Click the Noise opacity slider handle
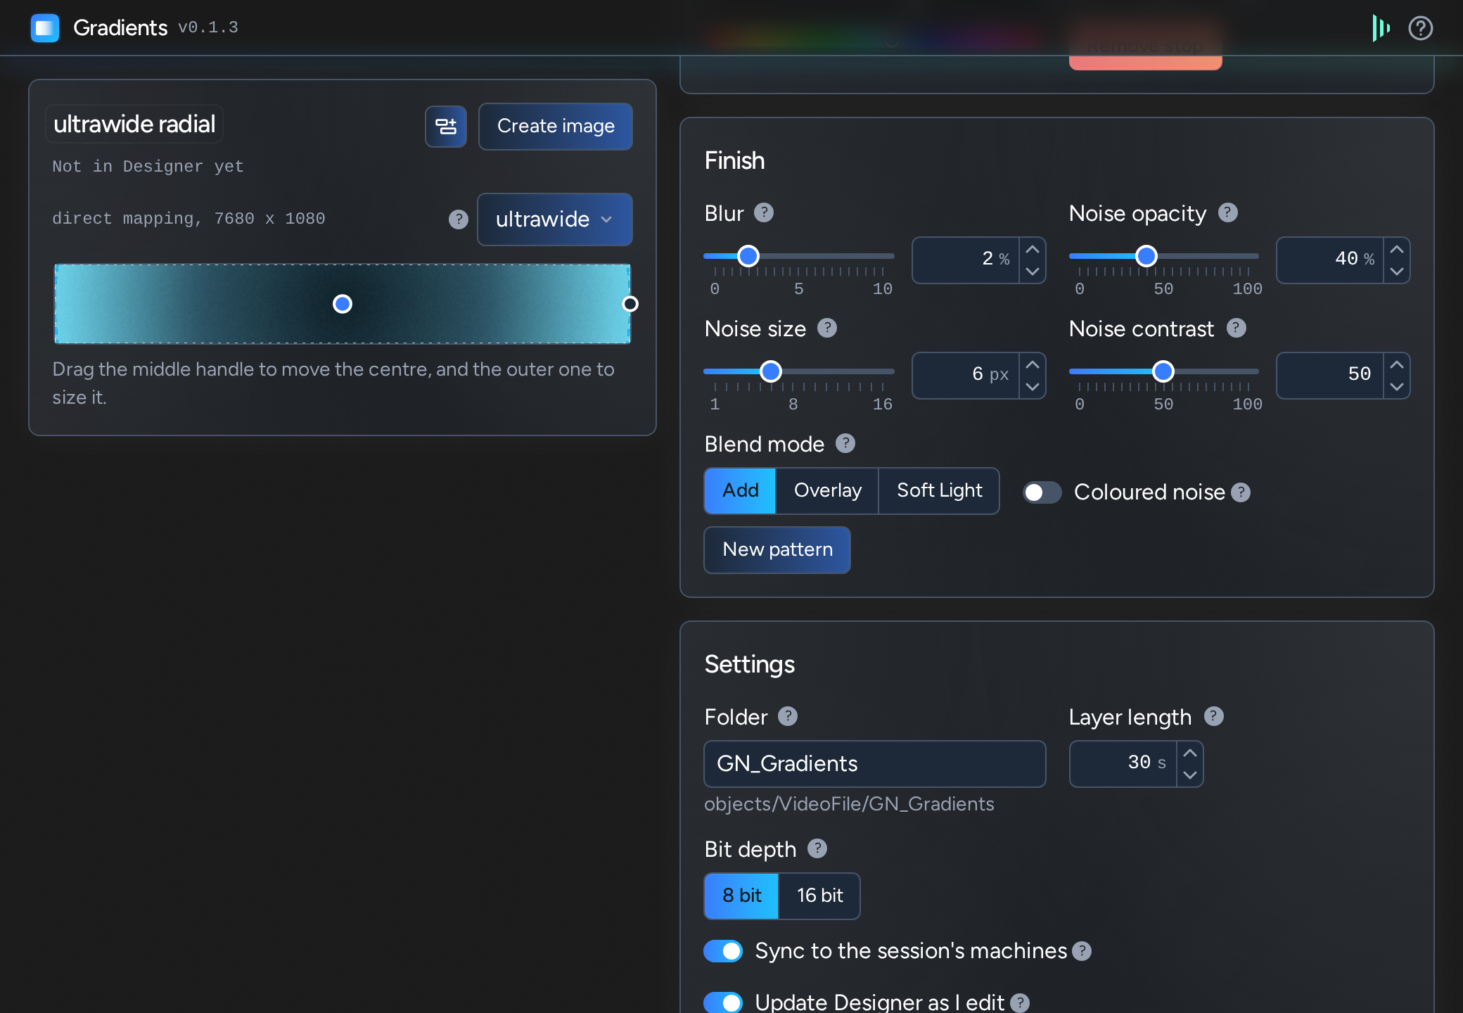Image resolution: width=1463 pixels, height=1013 pixels. pyautogui.click(x=1146, y=256)
